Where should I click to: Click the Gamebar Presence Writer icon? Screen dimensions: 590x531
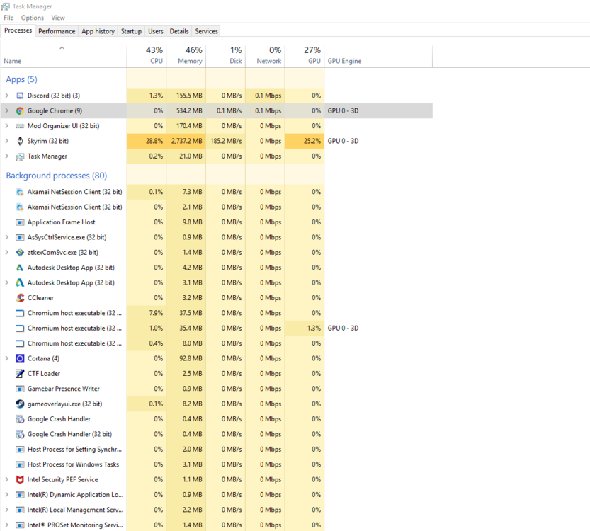click(x=20, y=389)
